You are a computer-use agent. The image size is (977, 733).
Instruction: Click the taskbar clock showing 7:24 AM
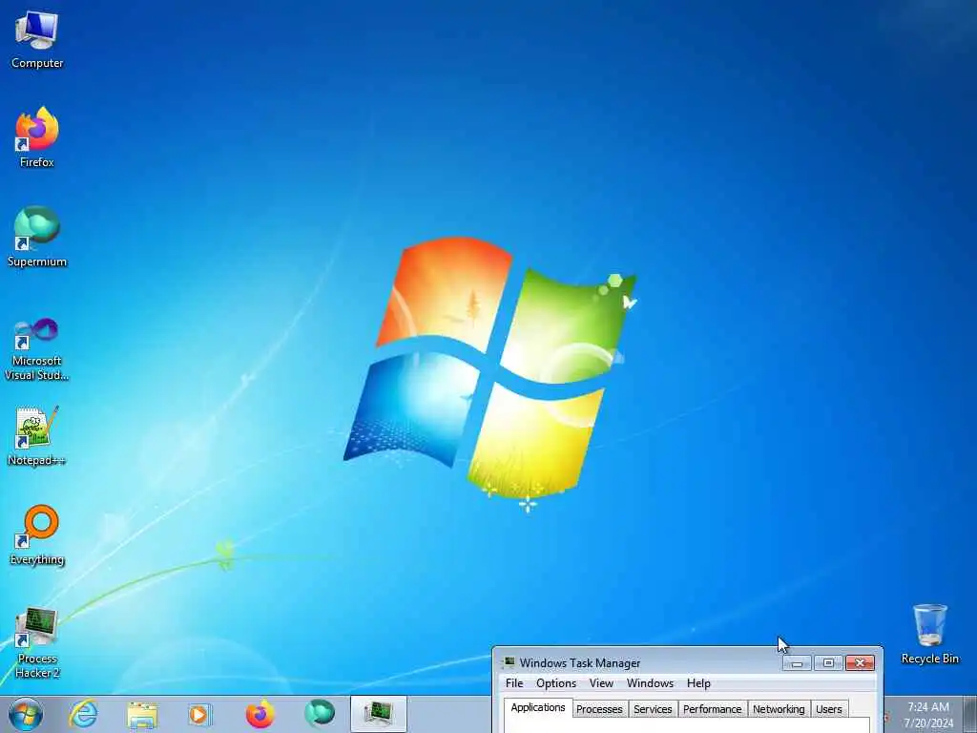928,715
